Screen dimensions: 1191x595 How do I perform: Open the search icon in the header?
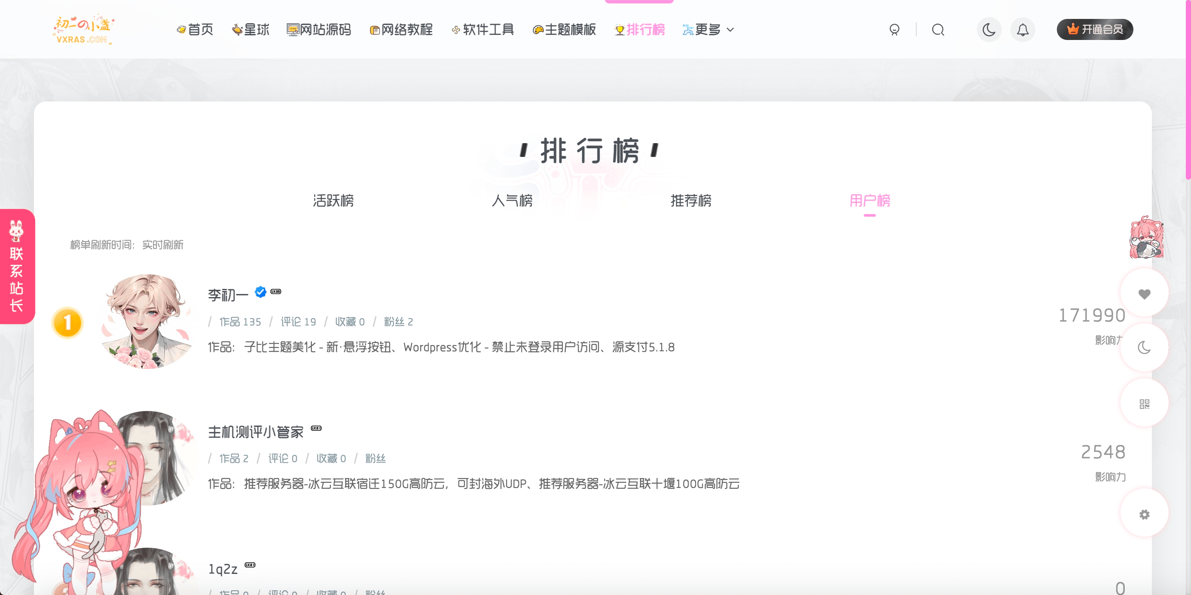pos(938,29)
